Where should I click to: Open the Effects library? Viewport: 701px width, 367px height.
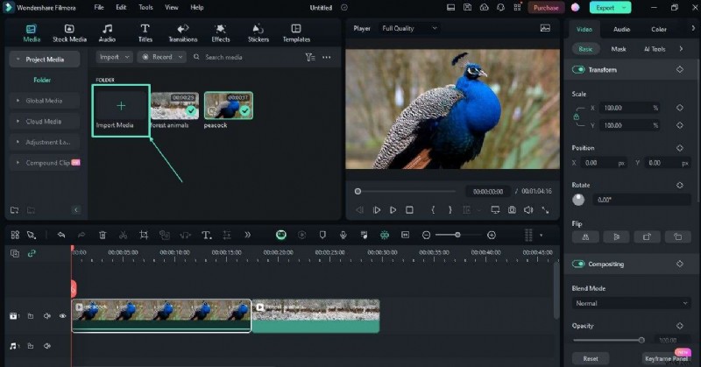point(221,33)
